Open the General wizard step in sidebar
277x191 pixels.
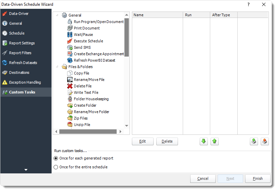(x=26, y=23)
